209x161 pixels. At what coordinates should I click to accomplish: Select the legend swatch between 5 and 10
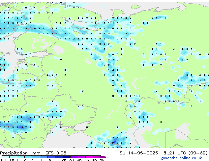point(36,157)
